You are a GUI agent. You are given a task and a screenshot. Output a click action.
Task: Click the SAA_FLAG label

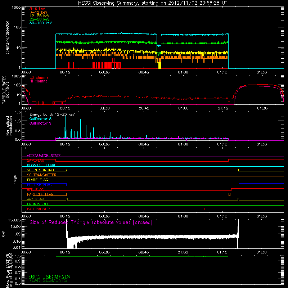(x=35, y=190)
